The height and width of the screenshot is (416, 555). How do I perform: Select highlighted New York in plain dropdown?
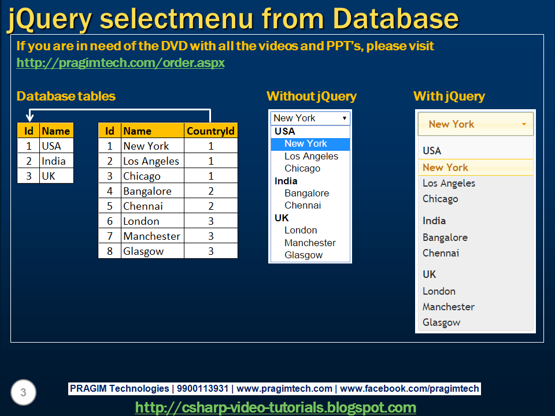[310, 144]
